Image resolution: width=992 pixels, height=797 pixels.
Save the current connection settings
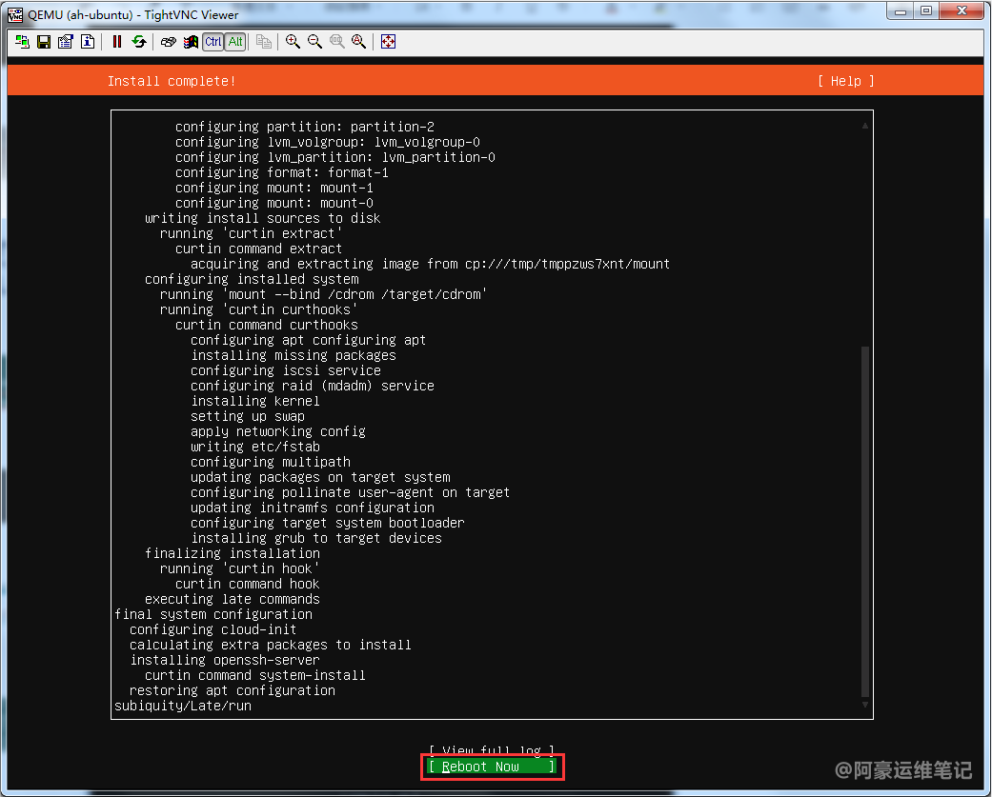coord(43,42)
